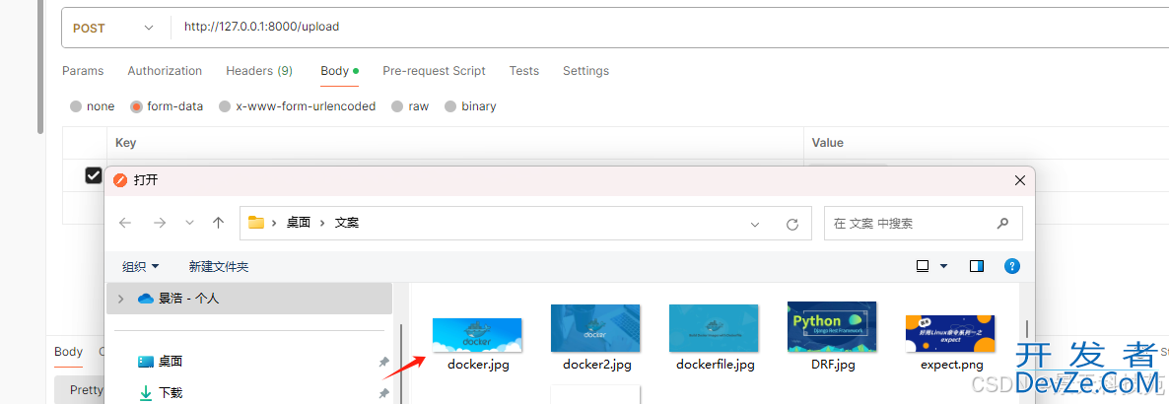Open the request Settings tab

[586, 71]
